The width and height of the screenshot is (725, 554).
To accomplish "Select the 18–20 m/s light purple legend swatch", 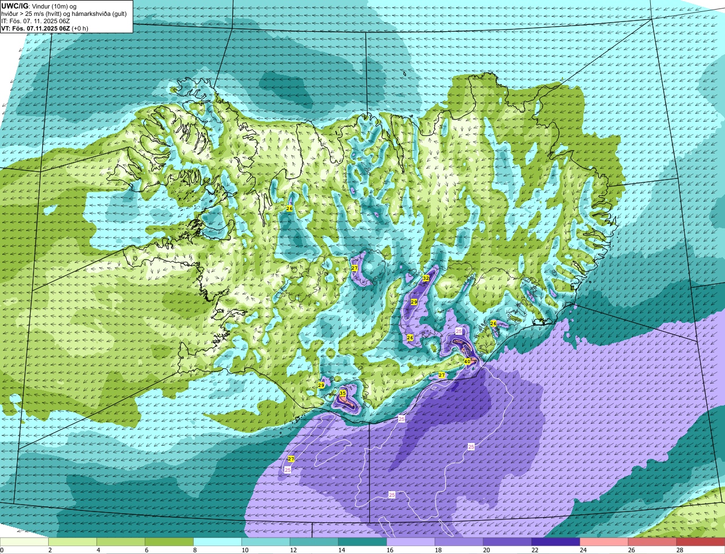I will (x=459, y=542).
